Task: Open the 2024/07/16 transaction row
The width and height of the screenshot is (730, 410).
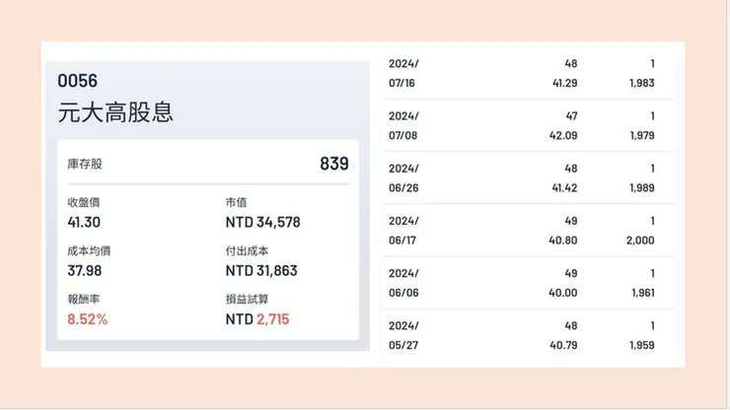Action: (x=528, y=73)
